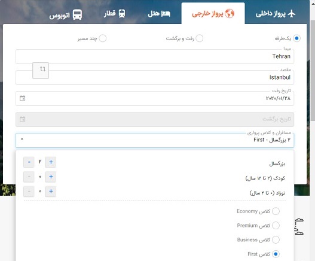Increase adult passenger count
The height and width of the screenshot is (261, 315).
coord(51,162)
